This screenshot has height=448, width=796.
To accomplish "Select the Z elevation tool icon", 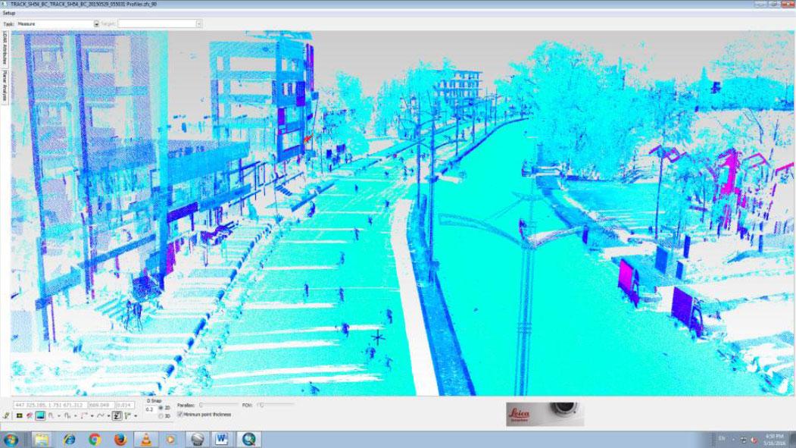I will pos(117,416).
